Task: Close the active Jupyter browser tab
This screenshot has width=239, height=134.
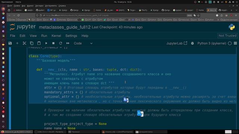Action: tap(215, 10)
